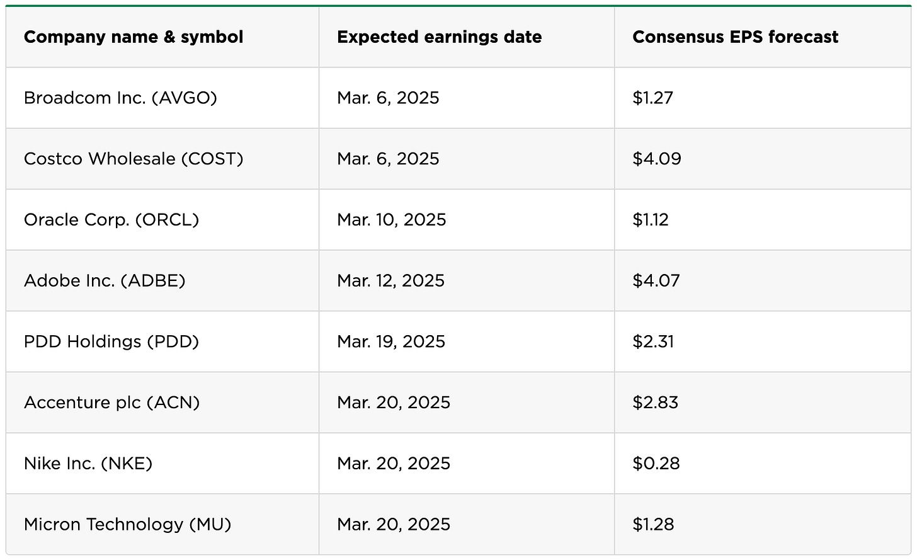Select the Costco Wholesale (COST) cell
The height and width of the screenshot is (560, 917).
click(134, 159)
